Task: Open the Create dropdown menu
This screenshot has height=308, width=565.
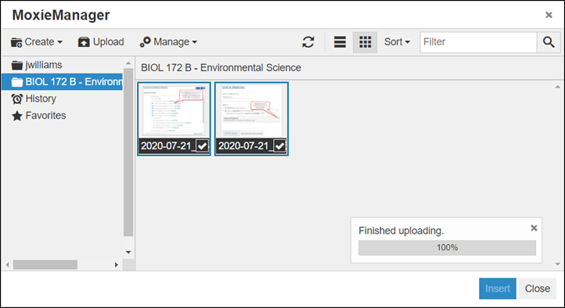Action: tap(37, 42)
